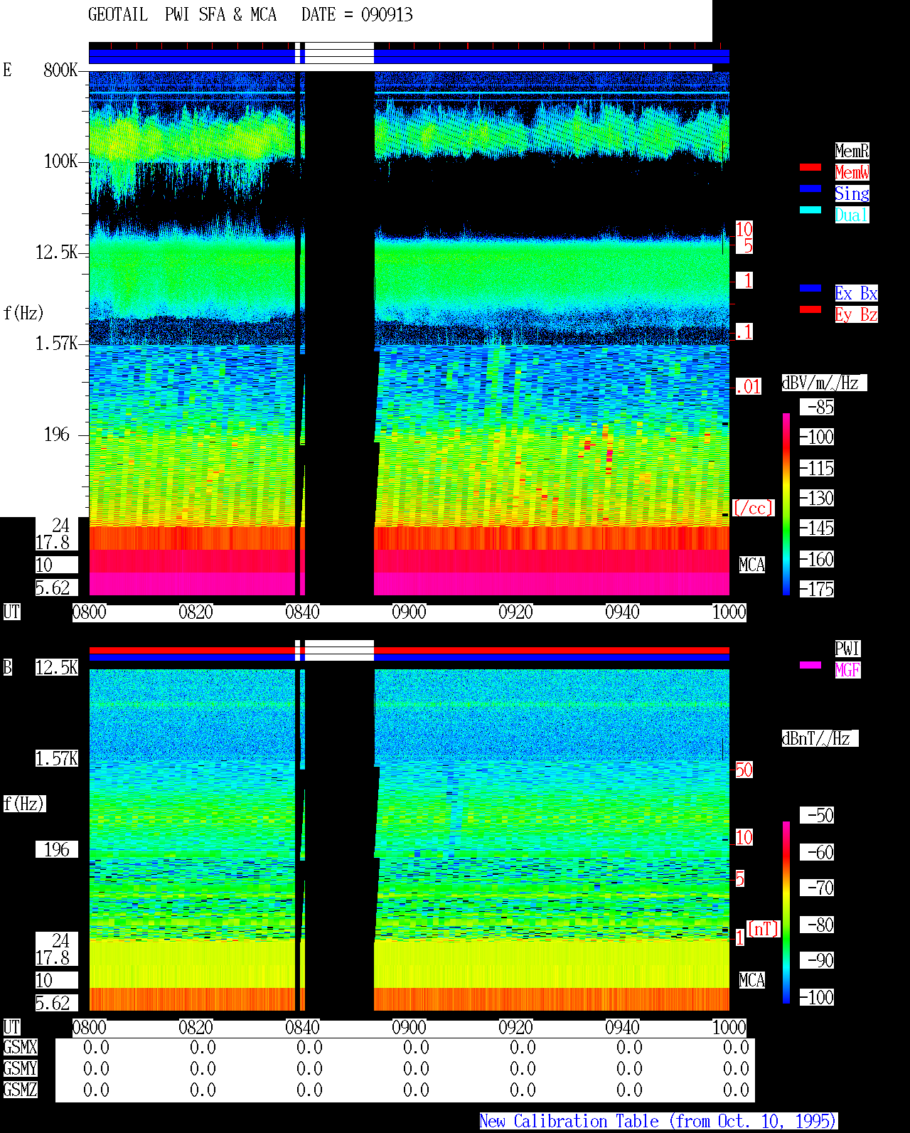Click the 800K frequency label on E panel
Image resolution: width=910 pixels, height=1133 pixels.
tap(60, 70)
